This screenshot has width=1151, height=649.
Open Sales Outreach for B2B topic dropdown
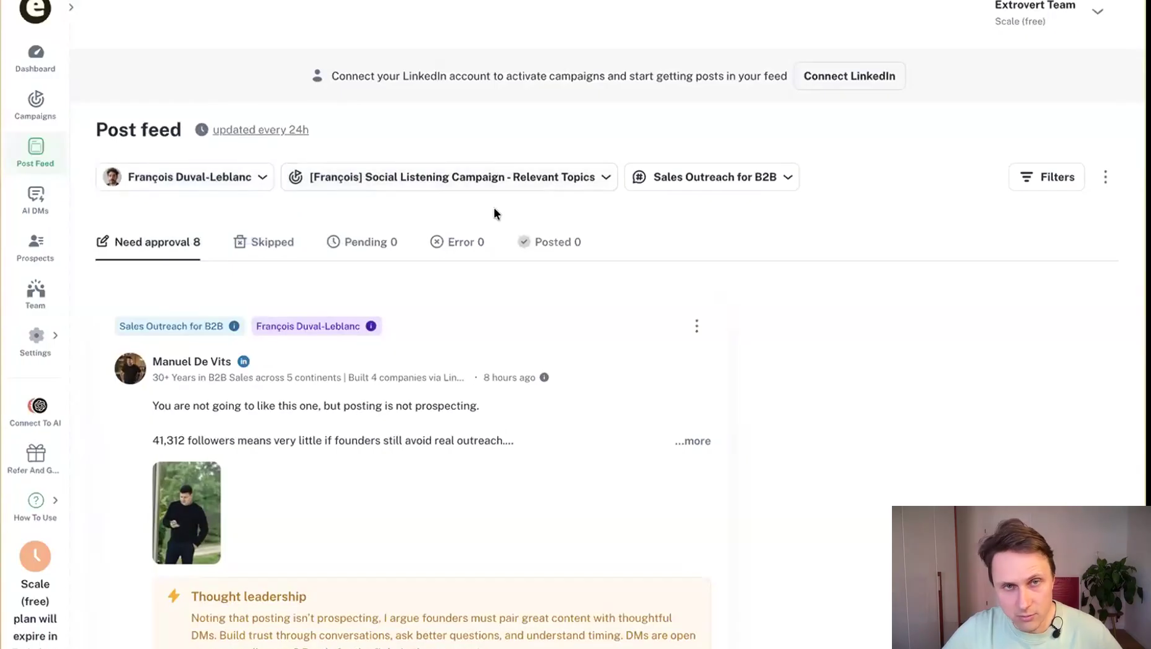pos(712,177)
